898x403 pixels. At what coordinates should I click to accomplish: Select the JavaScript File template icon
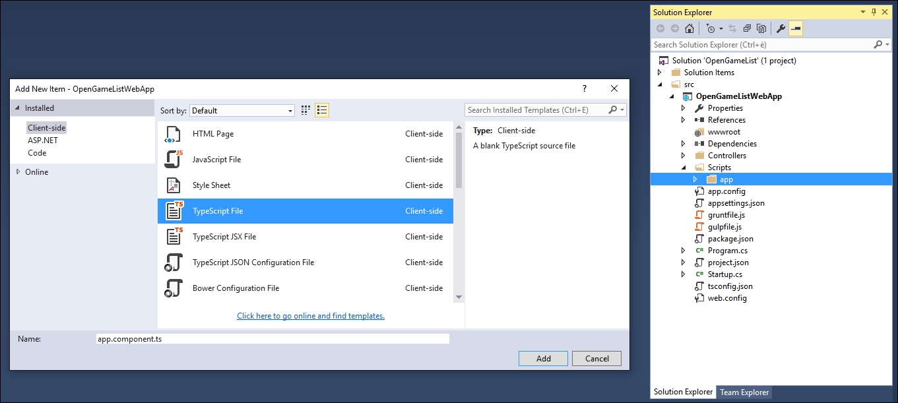coord(173,160)
